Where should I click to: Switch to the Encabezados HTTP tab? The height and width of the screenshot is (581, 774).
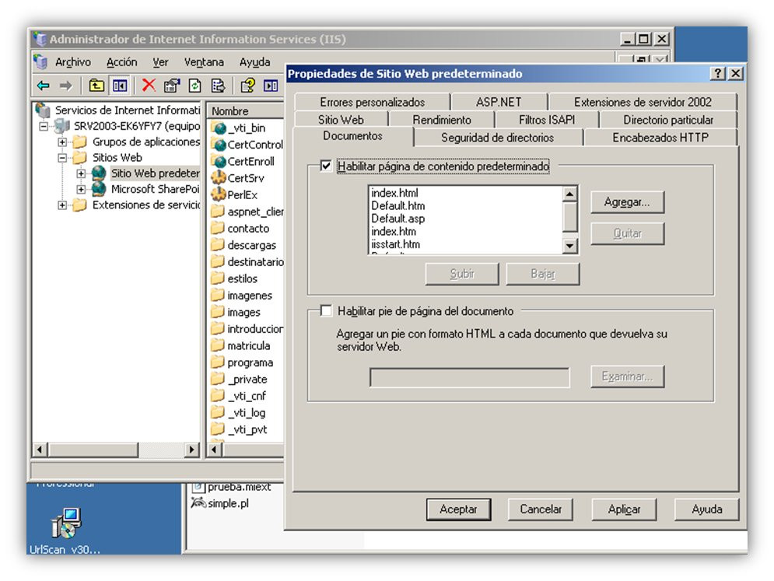pos(660,138)
